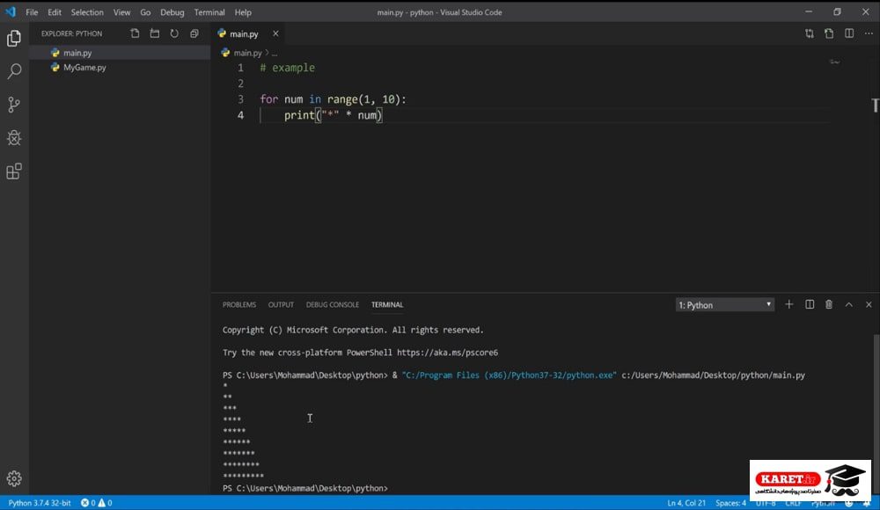
Task: Click the file action icon beside split editor
Action: [829, 33]
